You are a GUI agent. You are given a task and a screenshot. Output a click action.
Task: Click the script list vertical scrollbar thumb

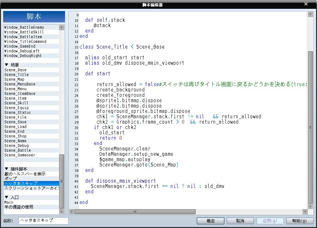point(62,181)
